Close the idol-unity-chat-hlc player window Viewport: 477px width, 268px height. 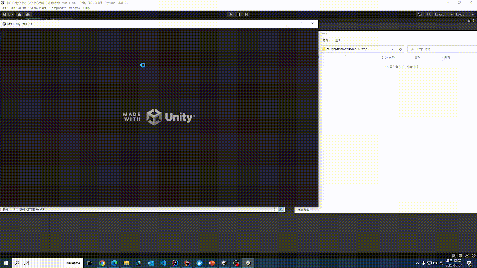[313, 24]
